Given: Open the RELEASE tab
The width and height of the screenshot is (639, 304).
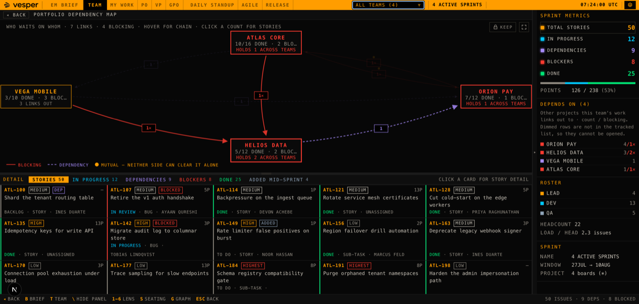Looking at the screenshot, I should [x=277, y=5].
